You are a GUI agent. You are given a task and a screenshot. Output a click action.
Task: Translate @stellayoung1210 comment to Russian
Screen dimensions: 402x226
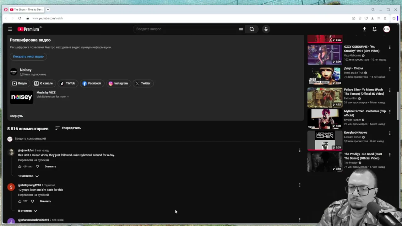coord(33,195)
